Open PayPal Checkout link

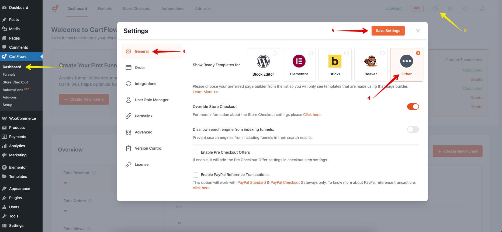pyautogui.click(x=285, y=182)
